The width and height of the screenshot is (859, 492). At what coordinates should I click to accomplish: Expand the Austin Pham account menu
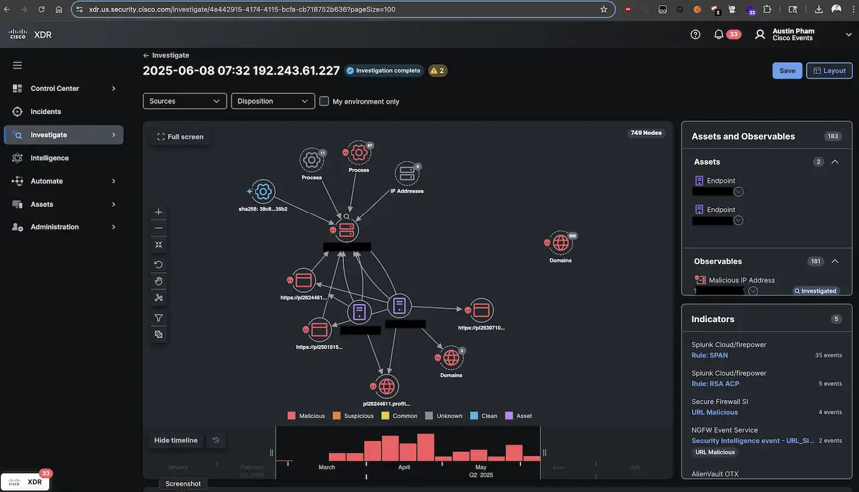tap(849, 35)
